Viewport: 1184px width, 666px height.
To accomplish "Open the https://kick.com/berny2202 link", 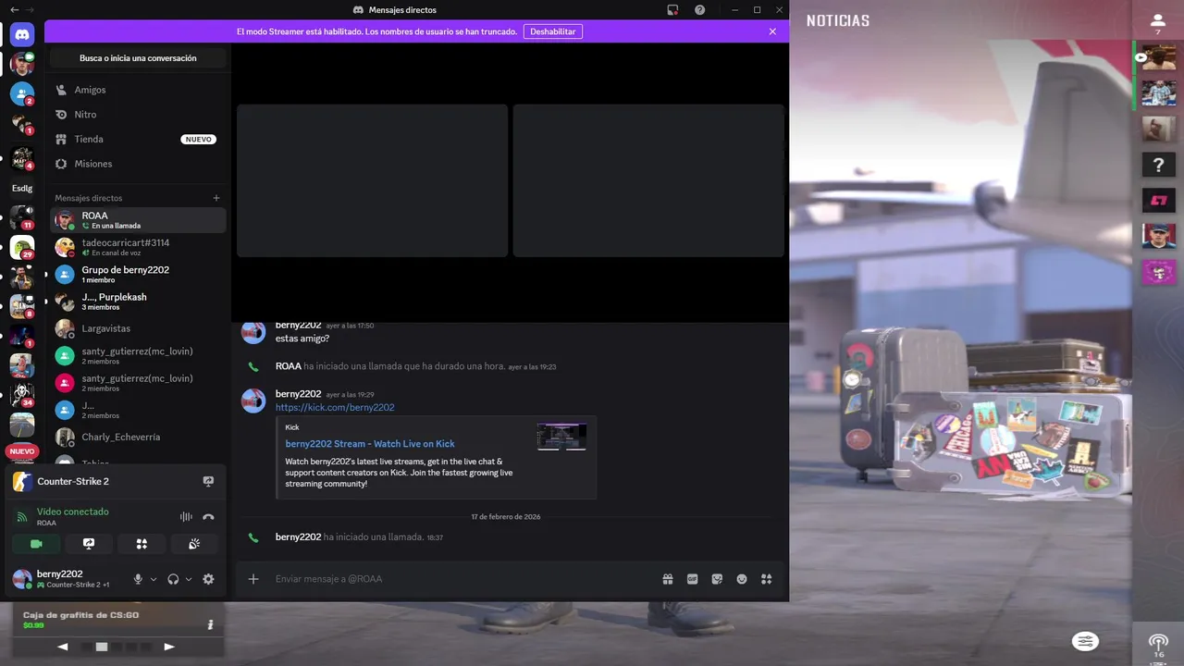I will tap(335, 407).
